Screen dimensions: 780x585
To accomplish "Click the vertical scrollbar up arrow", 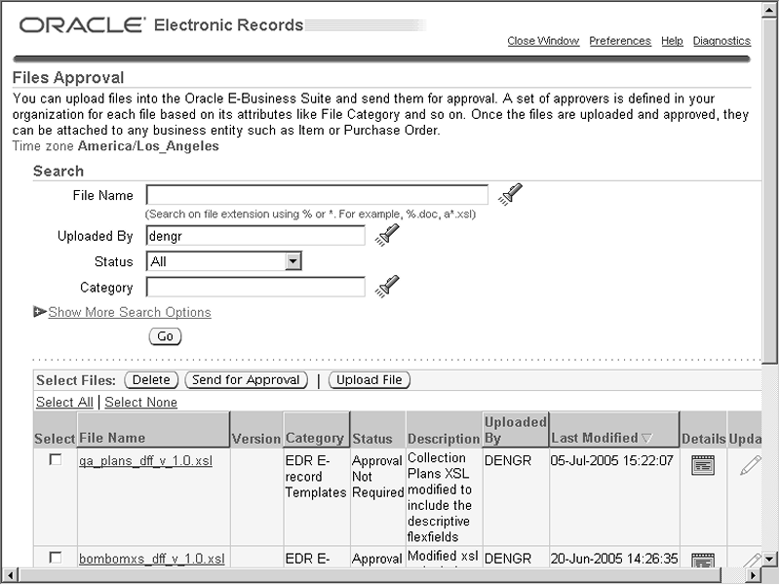I will 769,10.
